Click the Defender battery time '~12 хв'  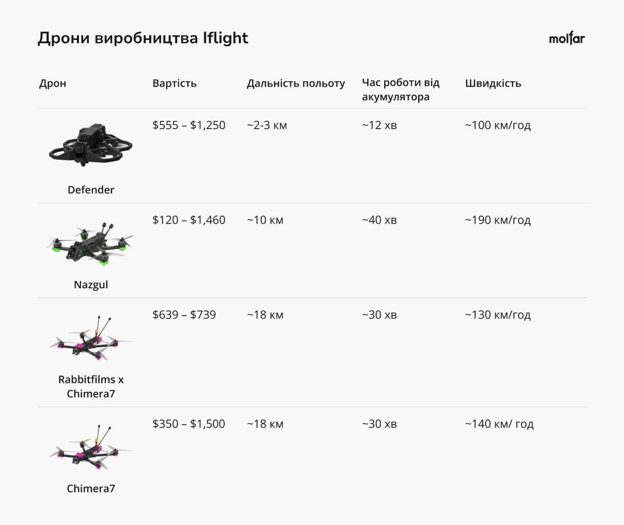[379, 125]
